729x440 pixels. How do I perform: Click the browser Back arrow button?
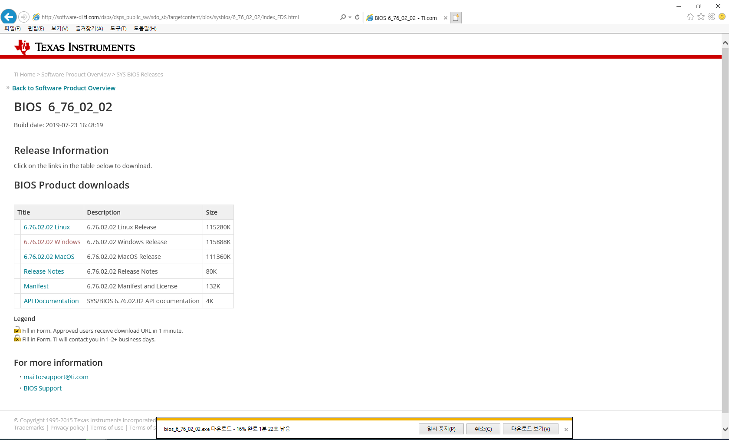(9, 17)
